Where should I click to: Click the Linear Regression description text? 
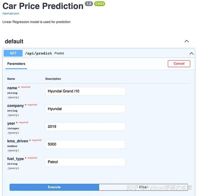tap(36, 22)
